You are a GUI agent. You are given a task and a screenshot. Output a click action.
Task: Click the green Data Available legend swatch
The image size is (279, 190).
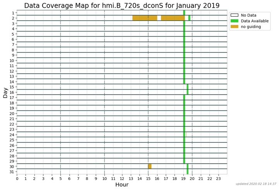pyautogui.click(x=234, y=21)
